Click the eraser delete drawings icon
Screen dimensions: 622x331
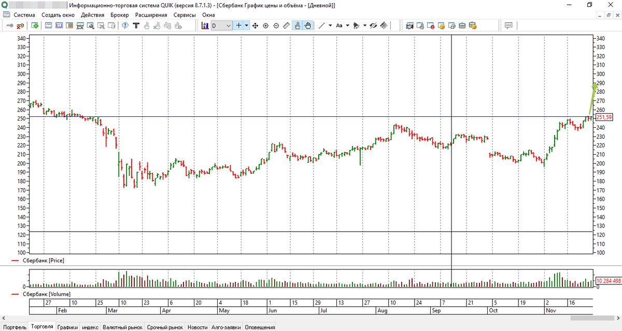384,25
